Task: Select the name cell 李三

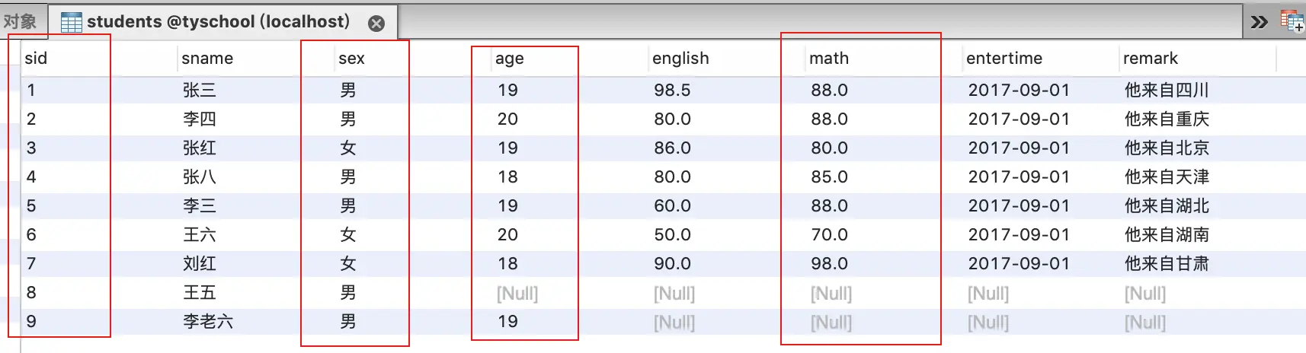Action: (200, 206)
